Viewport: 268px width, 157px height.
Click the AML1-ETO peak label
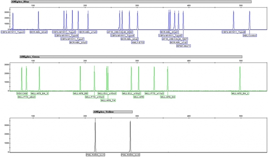click(138, 42)
